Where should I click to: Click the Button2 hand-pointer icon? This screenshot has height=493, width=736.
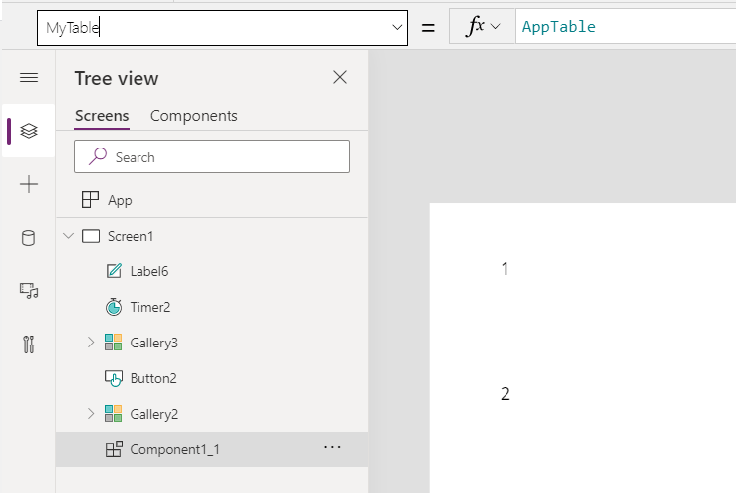coord(114,378)
